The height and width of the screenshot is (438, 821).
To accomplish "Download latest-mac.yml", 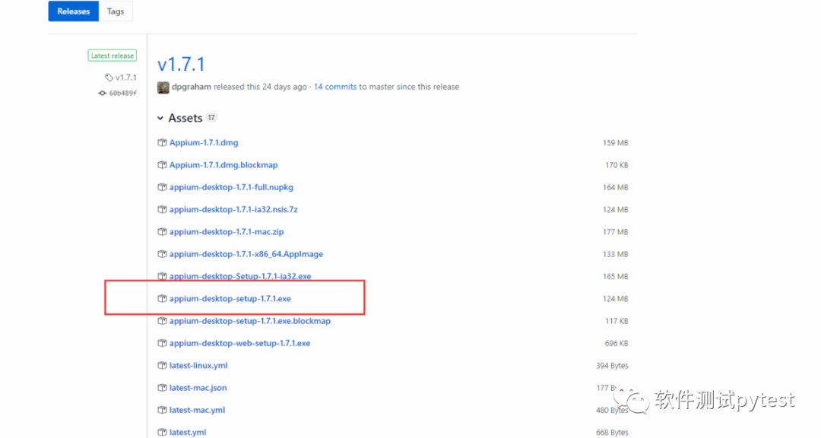I will click(198, 410).
